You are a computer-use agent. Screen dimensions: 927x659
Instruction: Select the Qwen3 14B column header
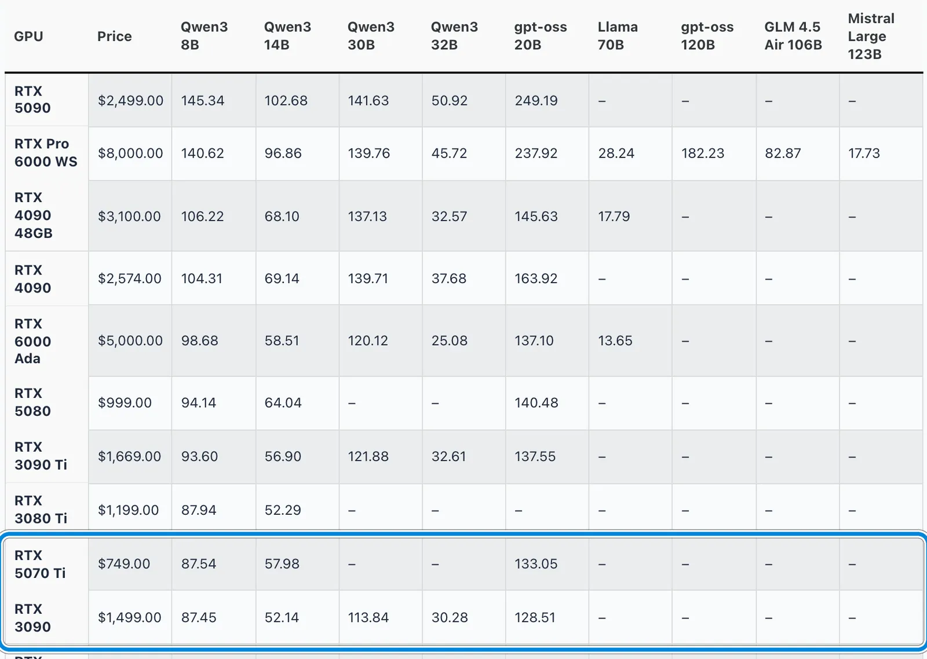click(287, 36)
